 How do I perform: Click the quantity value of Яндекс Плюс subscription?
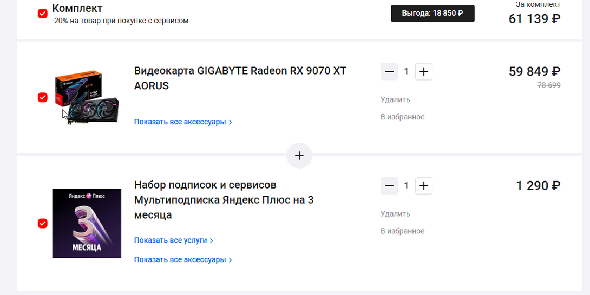407,186
